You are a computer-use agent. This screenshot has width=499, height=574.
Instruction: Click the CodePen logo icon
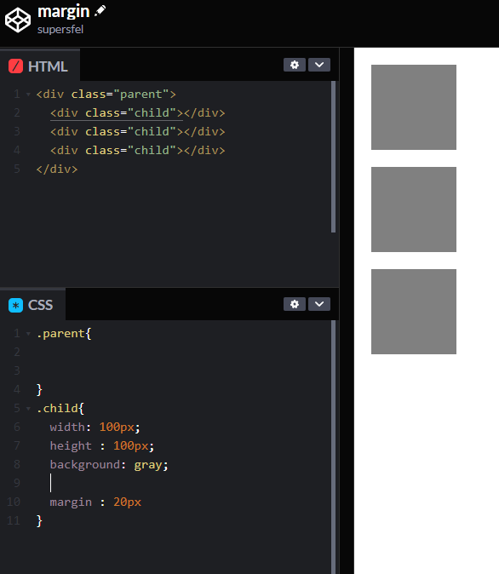coord(18,20)
